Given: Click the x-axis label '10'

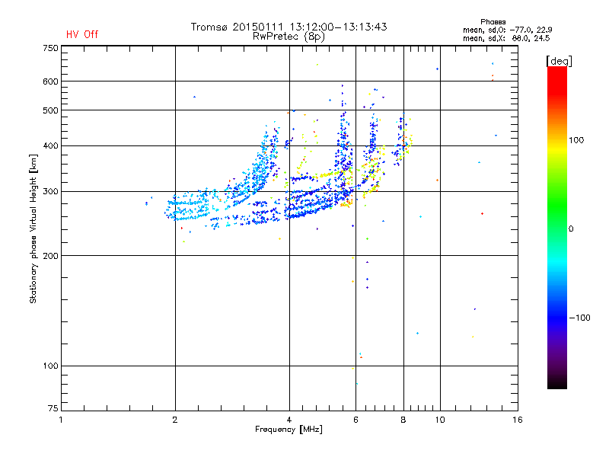Looking at the screenshot, I should 440,420.
